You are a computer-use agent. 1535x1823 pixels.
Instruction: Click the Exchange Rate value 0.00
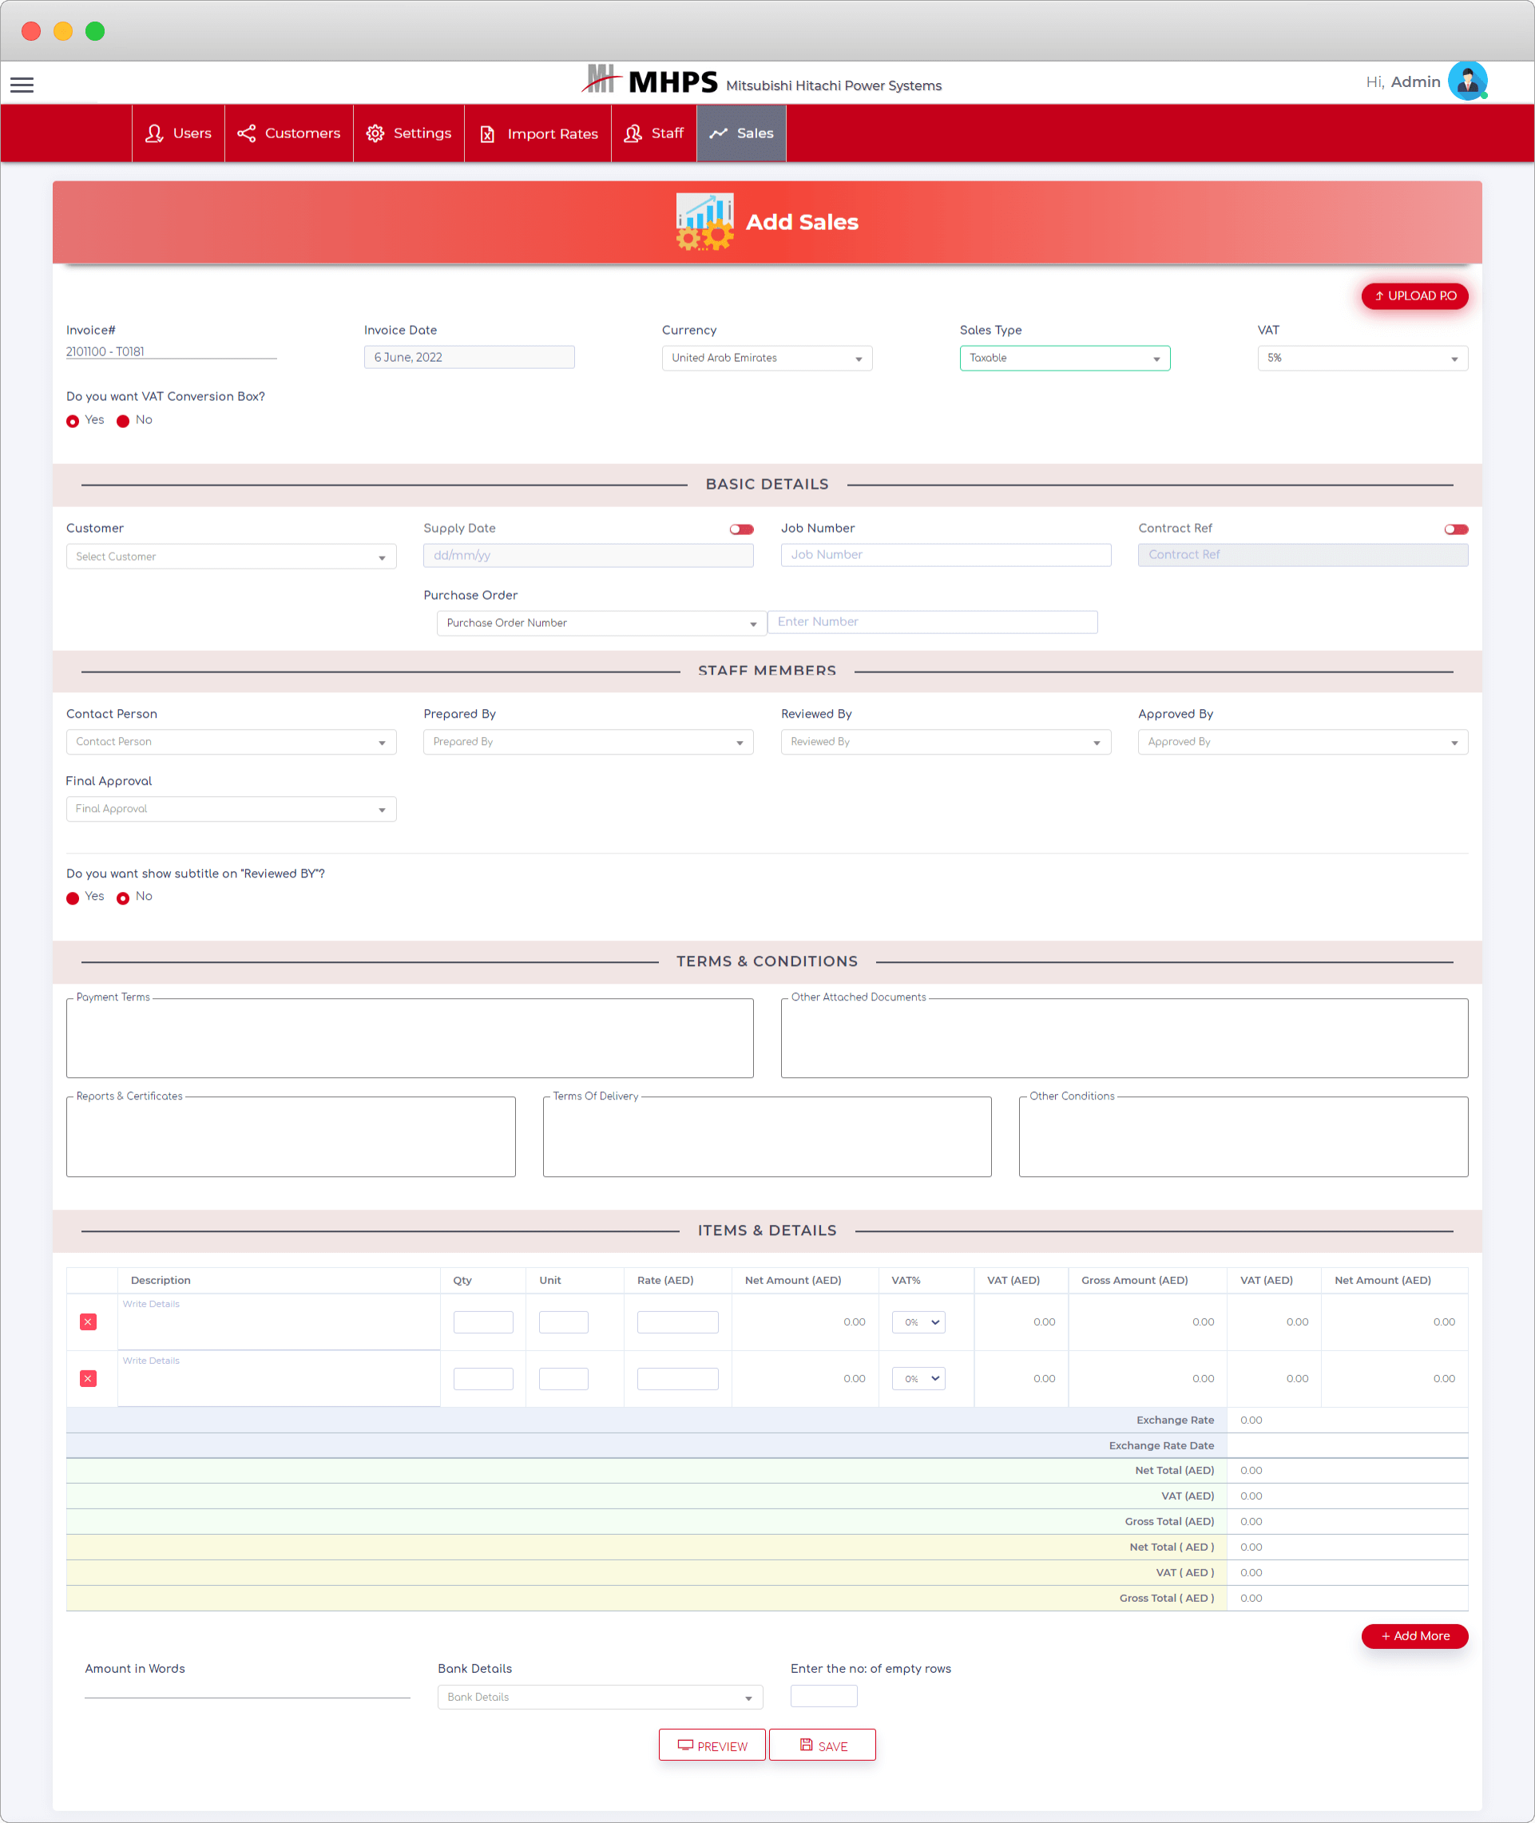pyautogui.click(x=1251, y=1420)
